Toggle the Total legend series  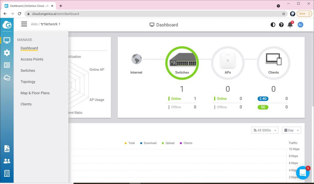130,143
